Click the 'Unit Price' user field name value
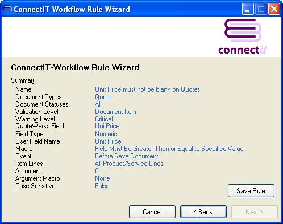 coord(108,141)
